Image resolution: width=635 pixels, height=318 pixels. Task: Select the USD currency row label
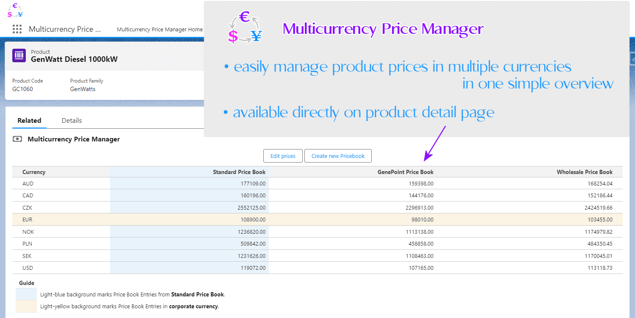pyautogui.click(x=28, y=268)
